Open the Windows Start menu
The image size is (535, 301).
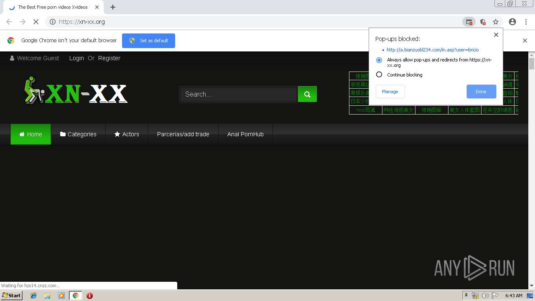(x=12, y=296)
